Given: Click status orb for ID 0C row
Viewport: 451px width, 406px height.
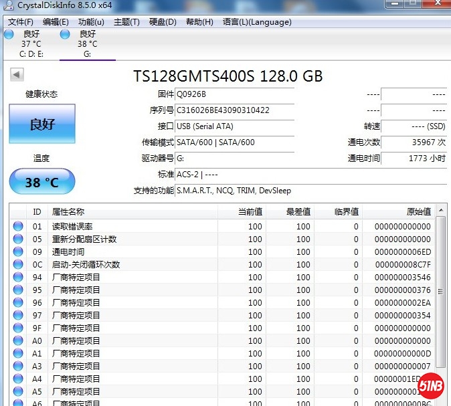Looking at the screenshot, I should (x=18, y=265).
